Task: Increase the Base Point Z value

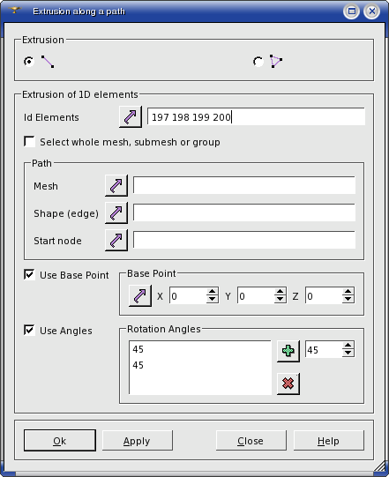Action: click(x=348, y=292)
